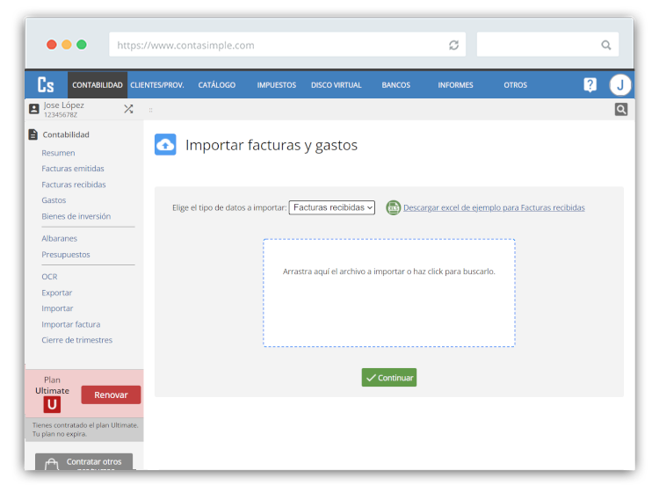Open Albaranes in the sidebar
The width and height of the screenshot is (659, 485).
click(x=59, y=238)
